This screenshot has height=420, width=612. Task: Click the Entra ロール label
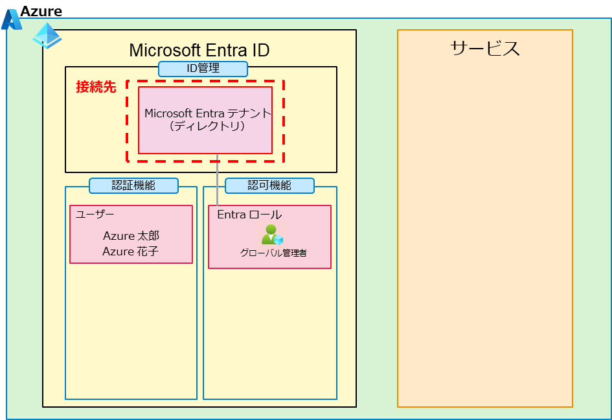click(249, 215)
